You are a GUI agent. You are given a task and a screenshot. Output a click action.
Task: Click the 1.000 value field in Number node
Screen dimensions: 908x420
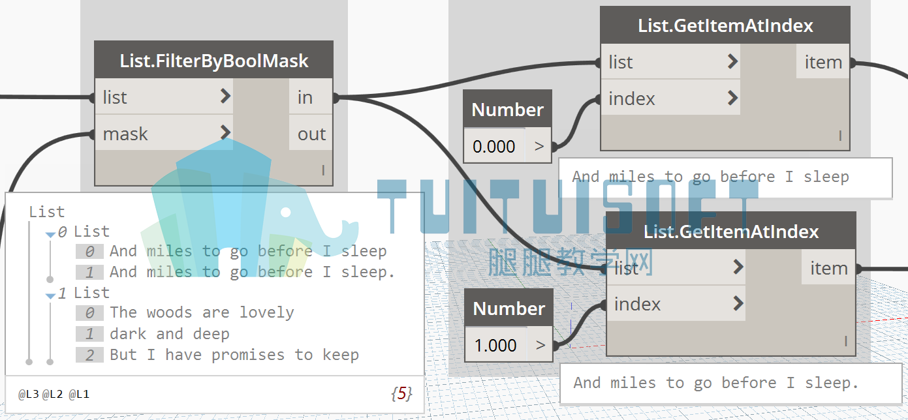[496, 345]
